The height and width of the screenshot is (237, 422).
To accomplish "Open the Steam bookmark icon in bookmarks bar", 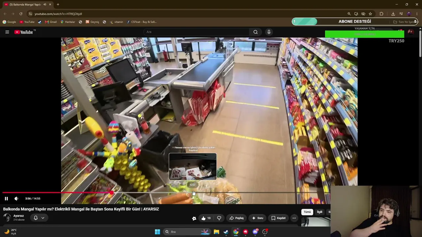I will coord(40,22).
